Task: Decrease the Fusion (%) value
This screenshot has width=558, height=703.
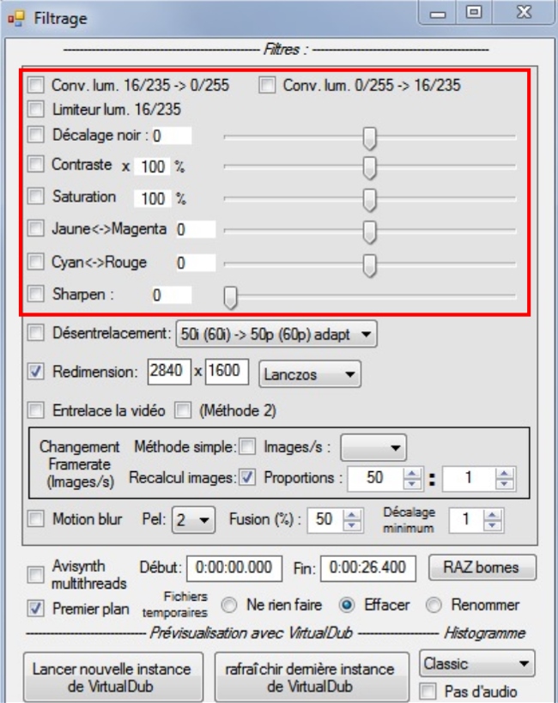Action: [x=352, y=525]
